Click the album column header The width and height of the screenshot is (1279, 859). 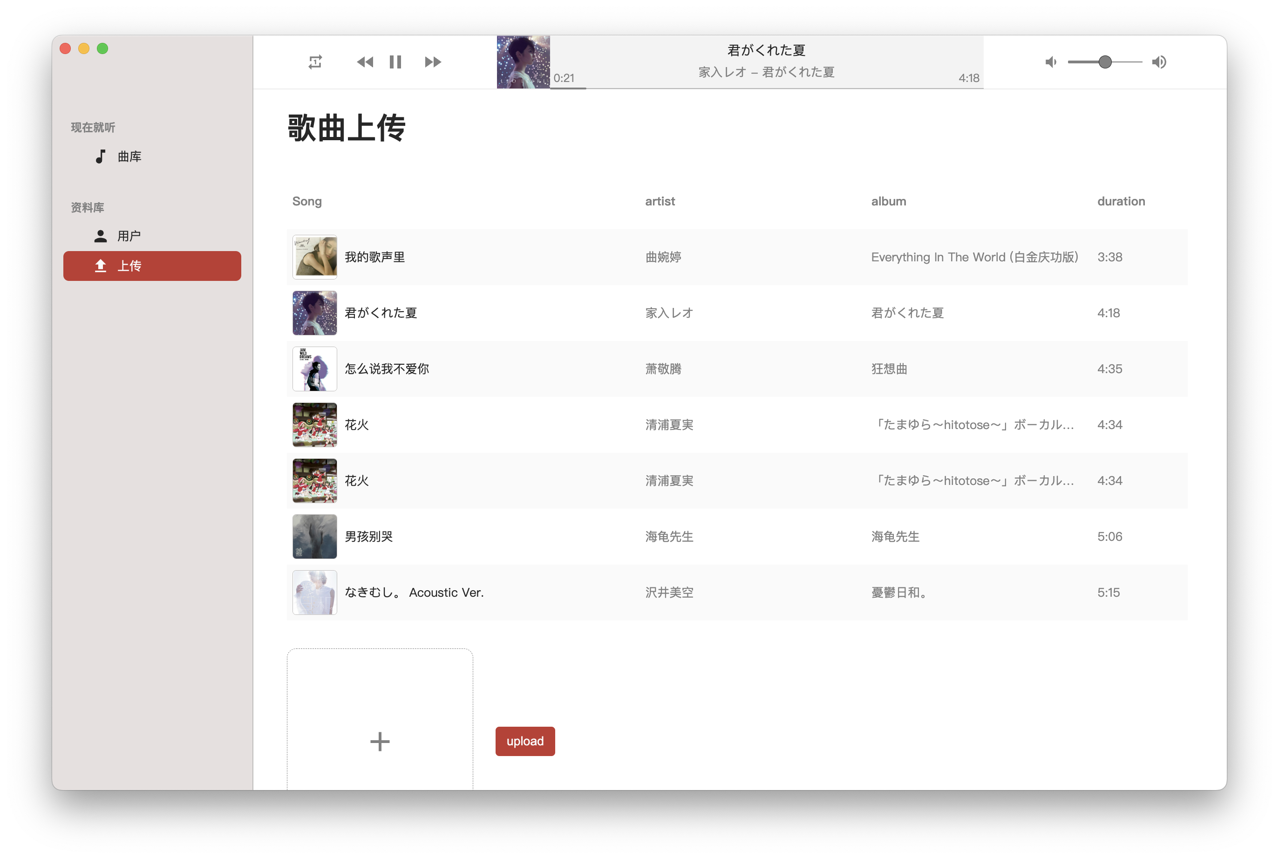[888, 201]
